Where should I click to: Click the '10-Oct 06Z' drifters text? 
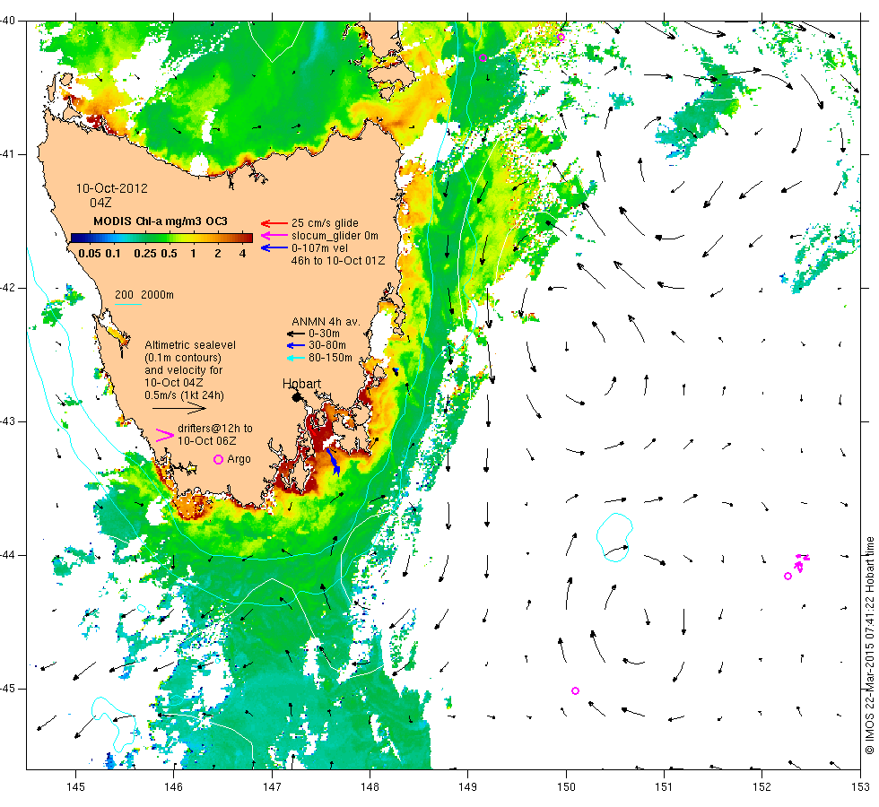click(x=207, y=441)
